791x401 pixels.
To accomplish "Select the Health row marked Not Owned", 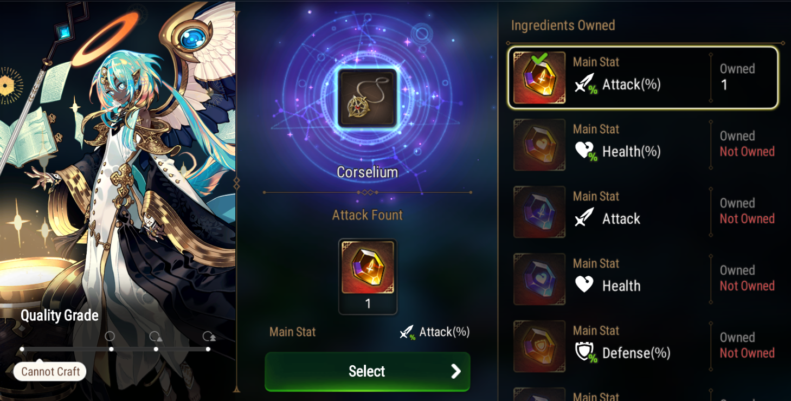I will tap(644, 279).
